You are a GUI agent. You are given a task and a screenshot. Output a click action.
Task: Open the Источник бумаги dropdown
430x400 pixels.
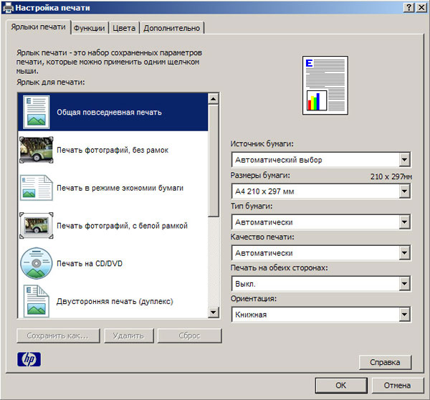pos(321,160)
